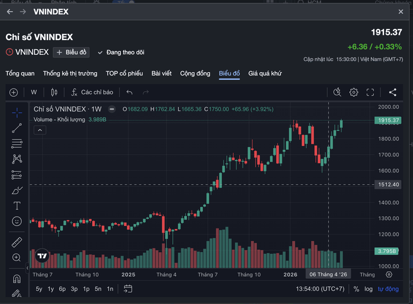
Task: Select the Biểu đồ tab
Action: point(230,73)
